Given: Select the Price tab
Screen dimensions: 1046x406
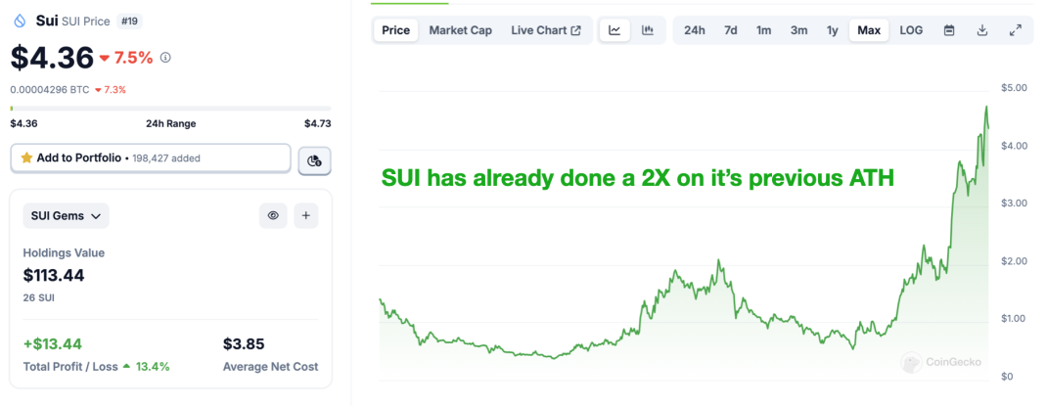Looking at the screenshot, I should click(x=396, y=30).
